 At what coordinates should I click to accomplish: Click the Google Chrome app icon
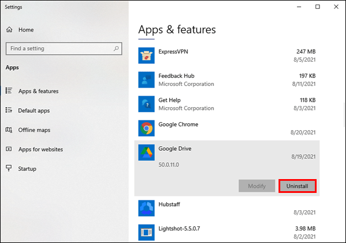point(146,128)
